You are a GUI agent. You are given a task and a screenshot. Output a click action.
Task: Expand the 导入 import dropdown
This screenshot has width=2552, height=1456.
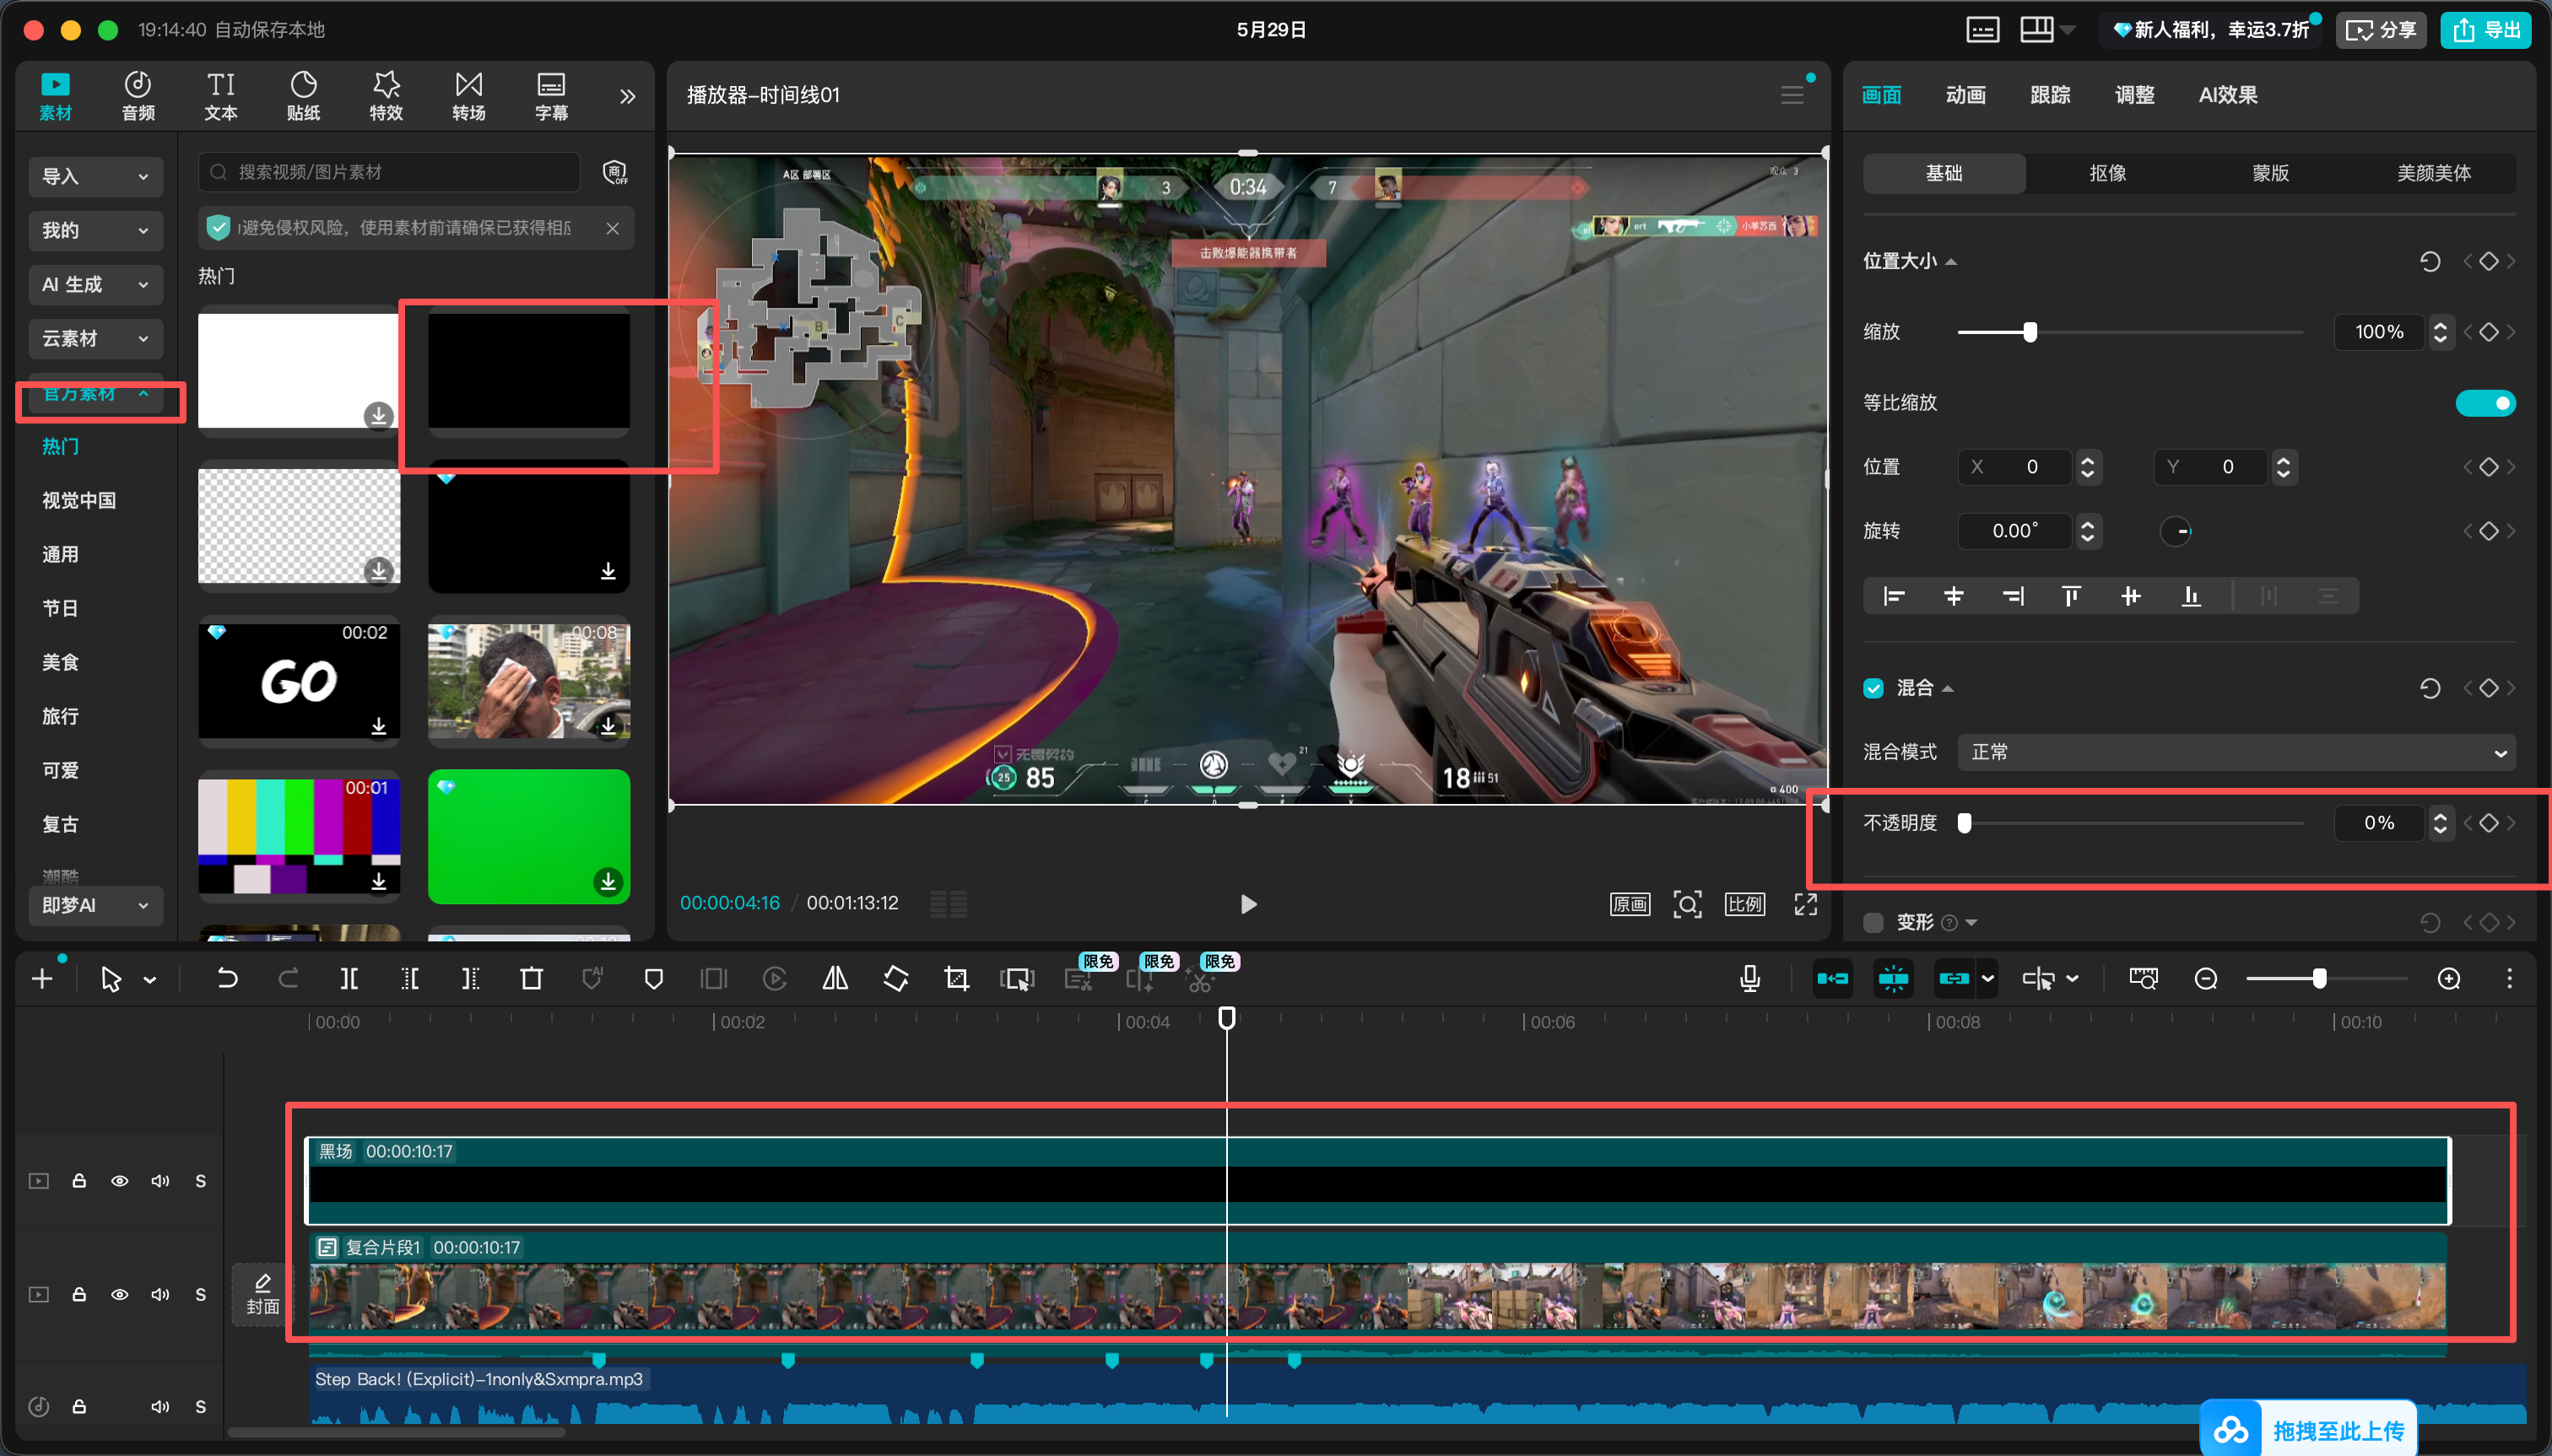coord(95,176)
